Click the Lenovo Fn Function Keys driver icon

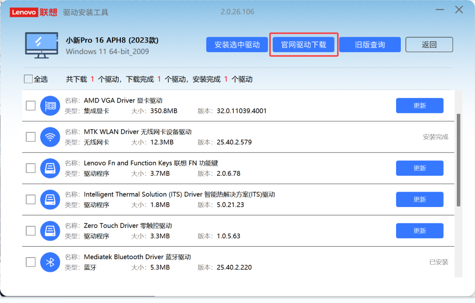50,168
